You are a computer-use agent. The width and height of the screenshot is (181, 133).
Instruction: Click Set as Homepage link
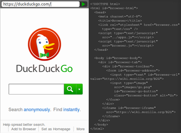click(x=56, y=129)
